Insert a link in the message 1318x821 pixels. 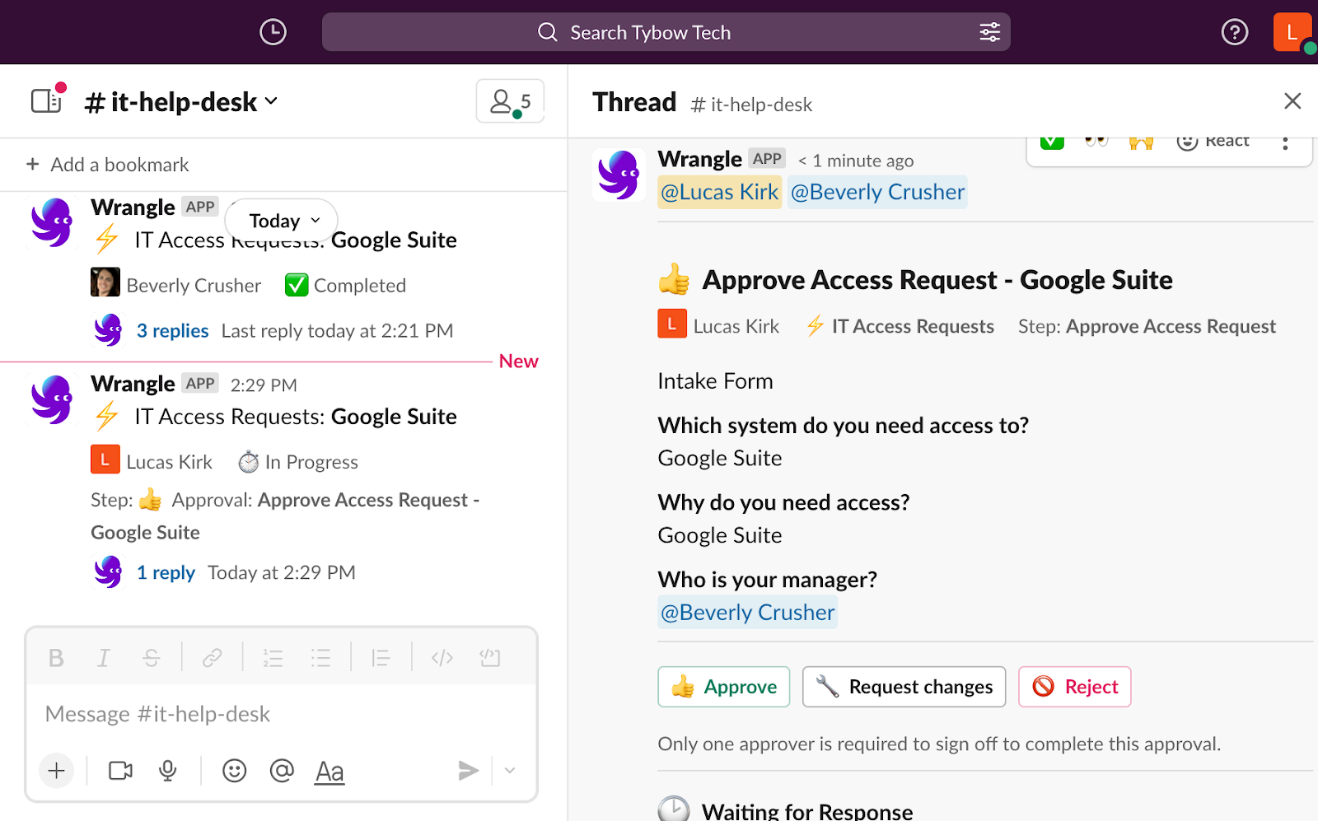pyautogui.click(x=213, y=658)
